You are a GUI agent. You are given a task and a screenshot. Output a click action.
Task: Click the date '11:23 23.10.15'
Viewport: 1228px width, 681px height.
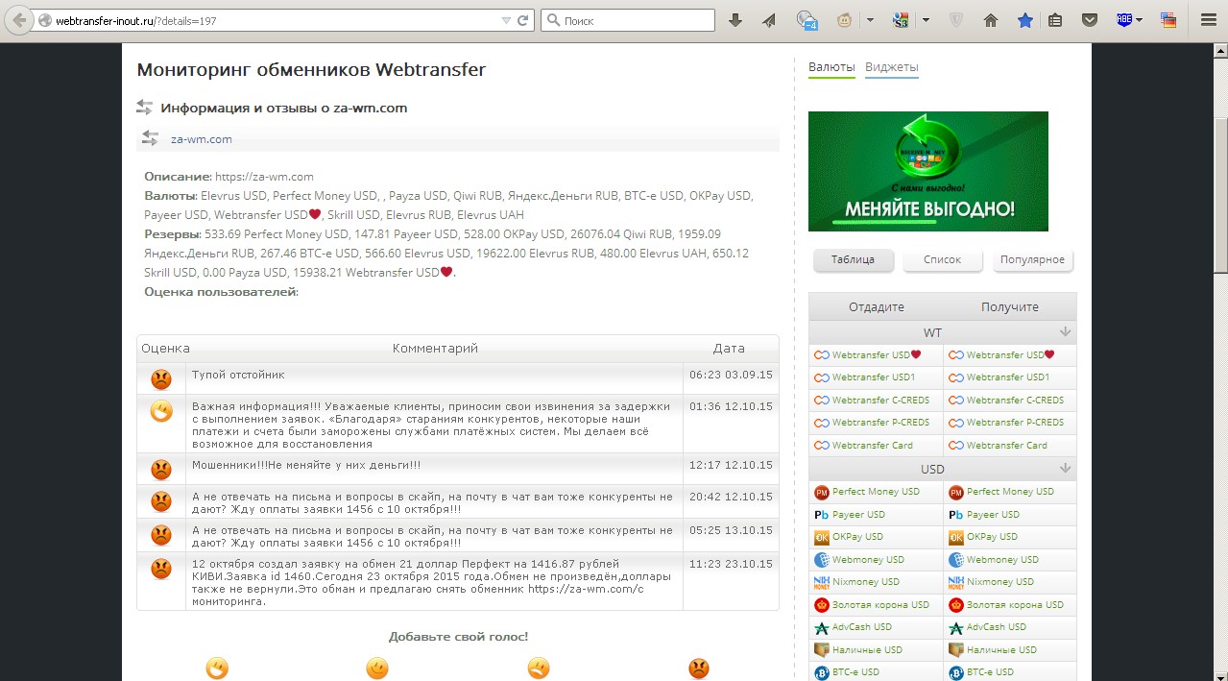pos(731,565)
